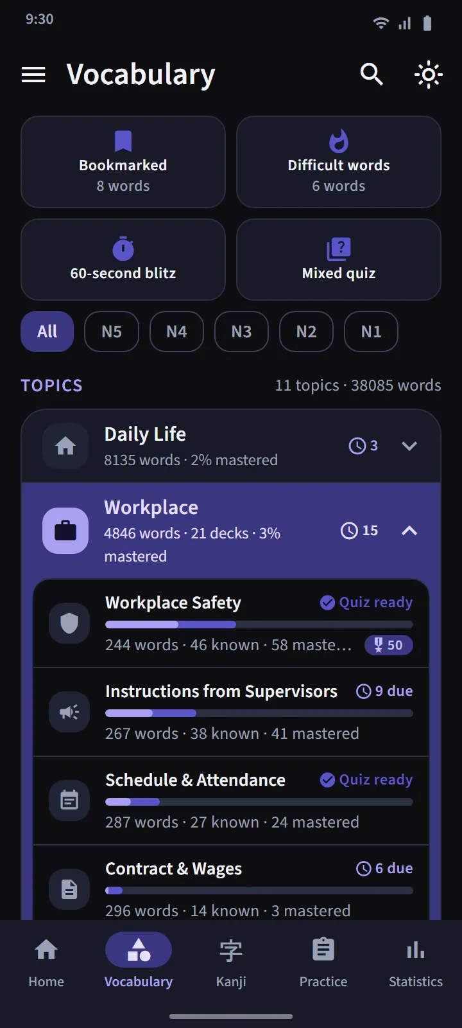Select the Vocabulary bottom tab
The width and height of the screenshot is (462, 1028).
tap(139, 962)
